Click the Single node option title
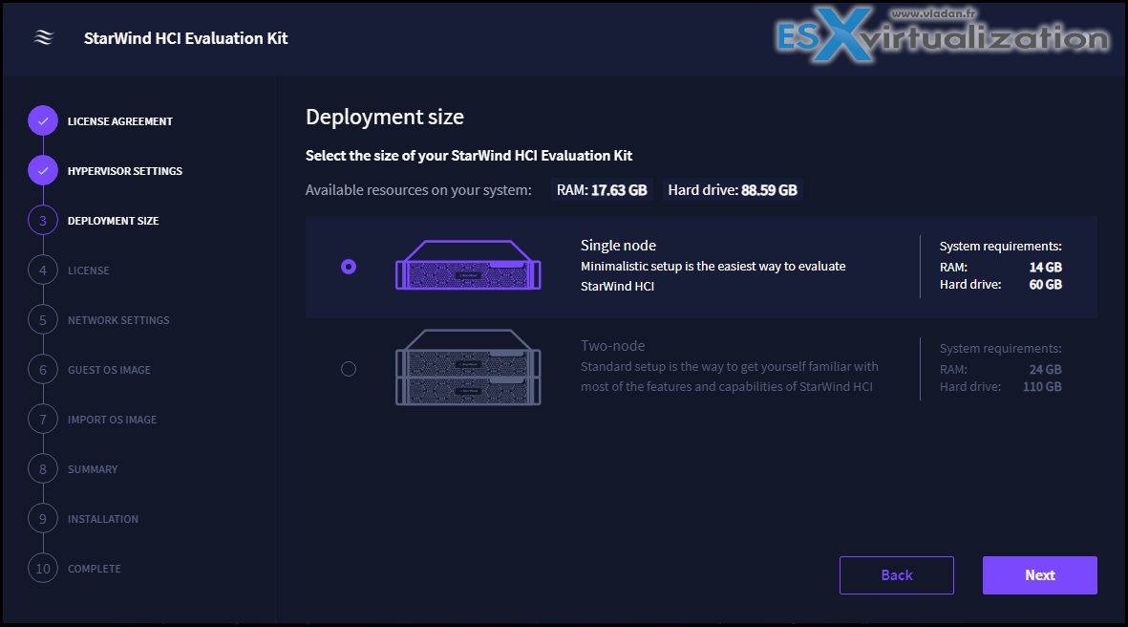This screenshot has height=627, width=1128. (618, 246)
